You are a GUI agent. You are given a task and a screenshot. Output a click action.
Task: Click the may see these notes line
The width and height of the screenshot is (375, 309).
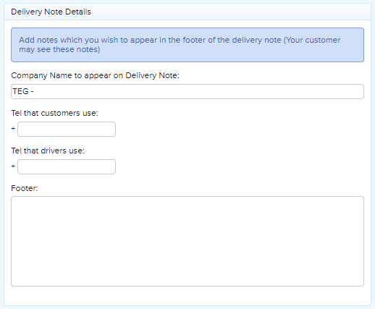pos(59,49)
